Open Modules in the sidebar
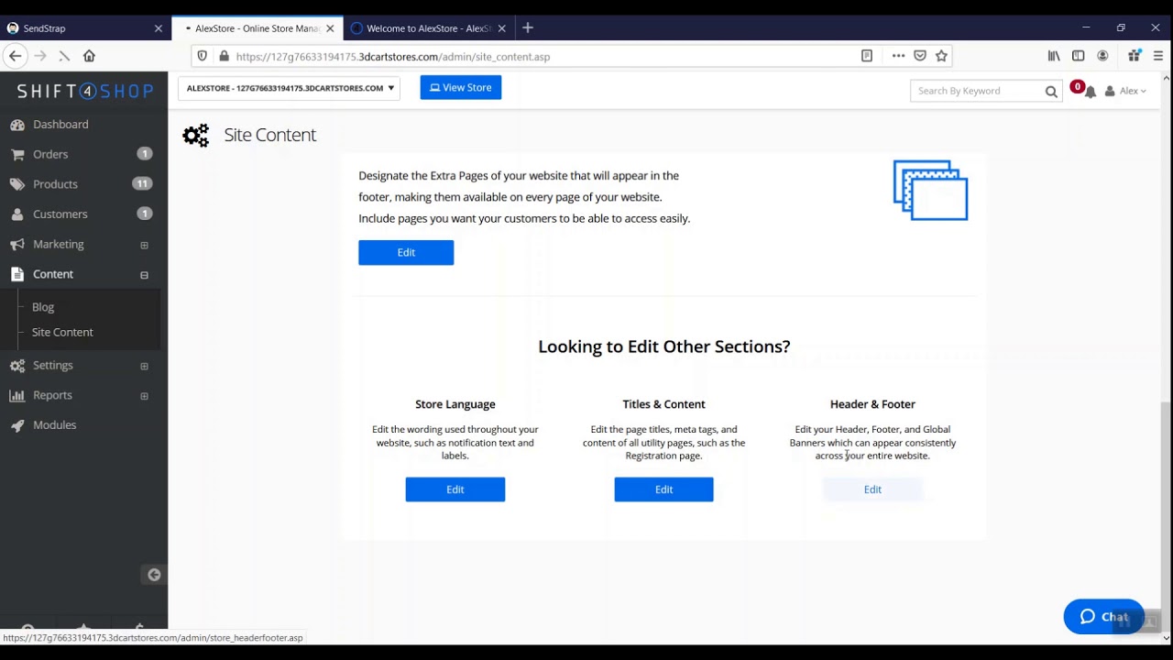Image resolution: width=1173 pixels, height=660 pixels. 55,425
